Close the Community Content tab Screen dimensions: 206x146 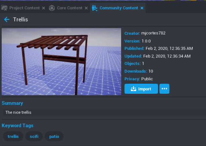click(x=142, y=8)
